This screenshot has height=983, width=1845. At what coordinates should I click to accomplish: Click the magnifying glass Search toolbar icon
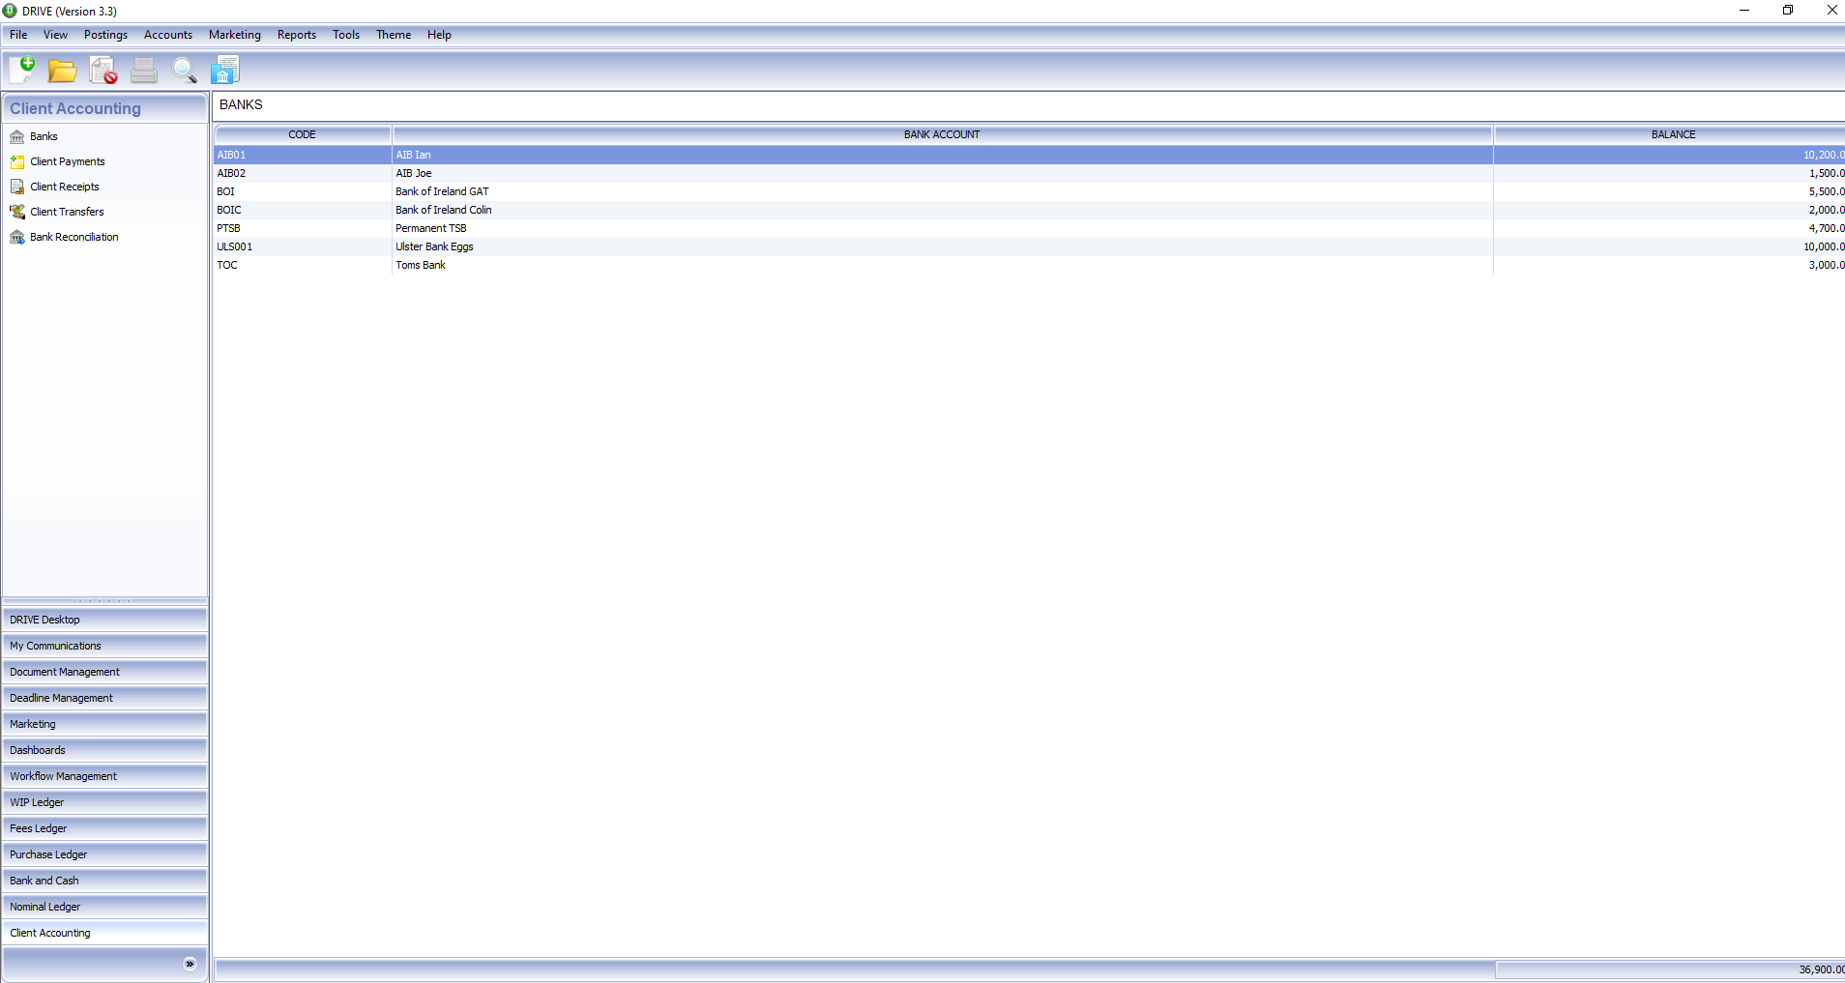184,70
